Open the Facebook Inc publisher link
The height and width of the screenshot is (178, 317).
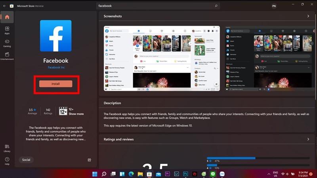[56, 67]
